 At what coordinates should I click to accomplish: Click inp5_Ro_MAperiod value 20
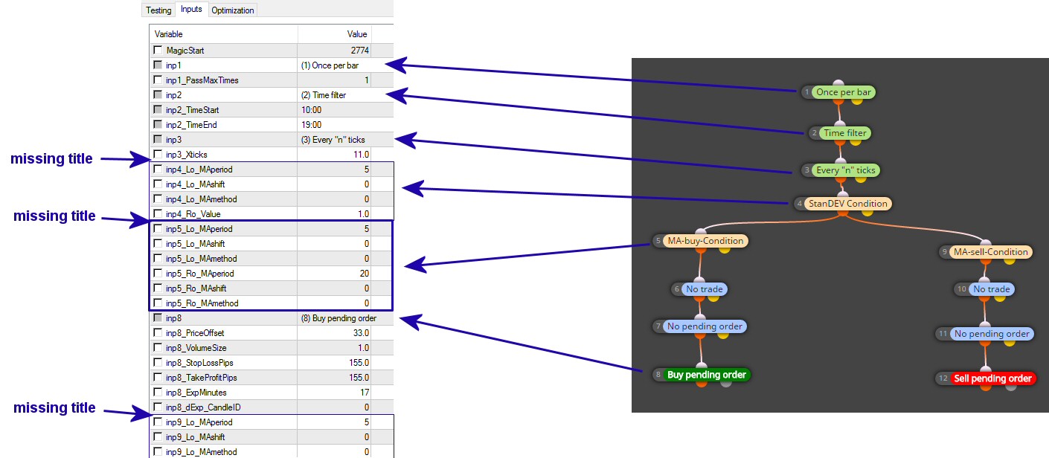(x=335, y=274)
